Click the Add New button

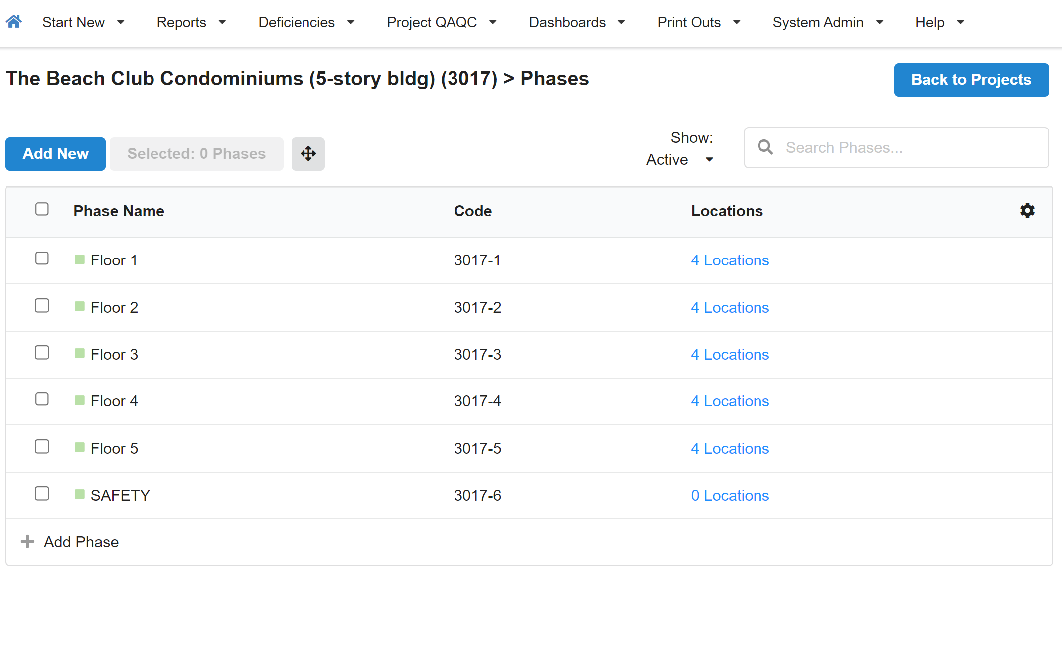point(55,154)
